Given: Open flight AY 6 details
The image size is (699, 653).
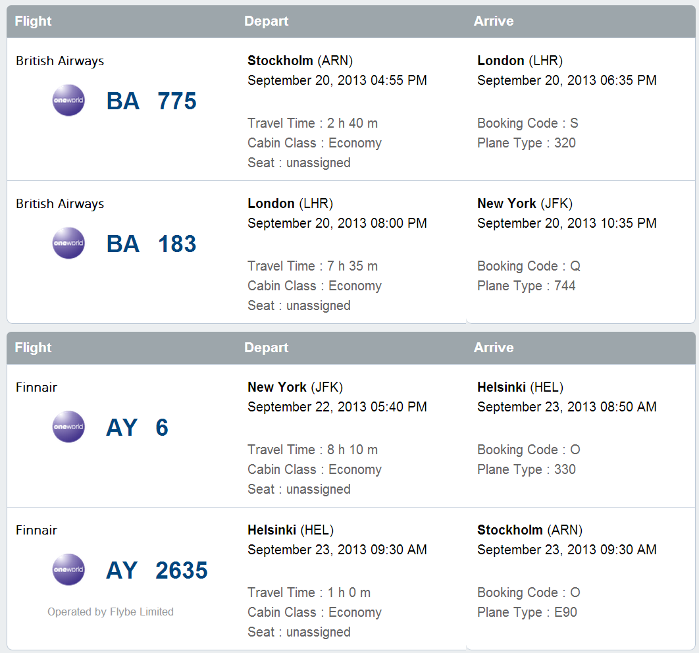Looking at the screenshot, I should click(137, 428).
